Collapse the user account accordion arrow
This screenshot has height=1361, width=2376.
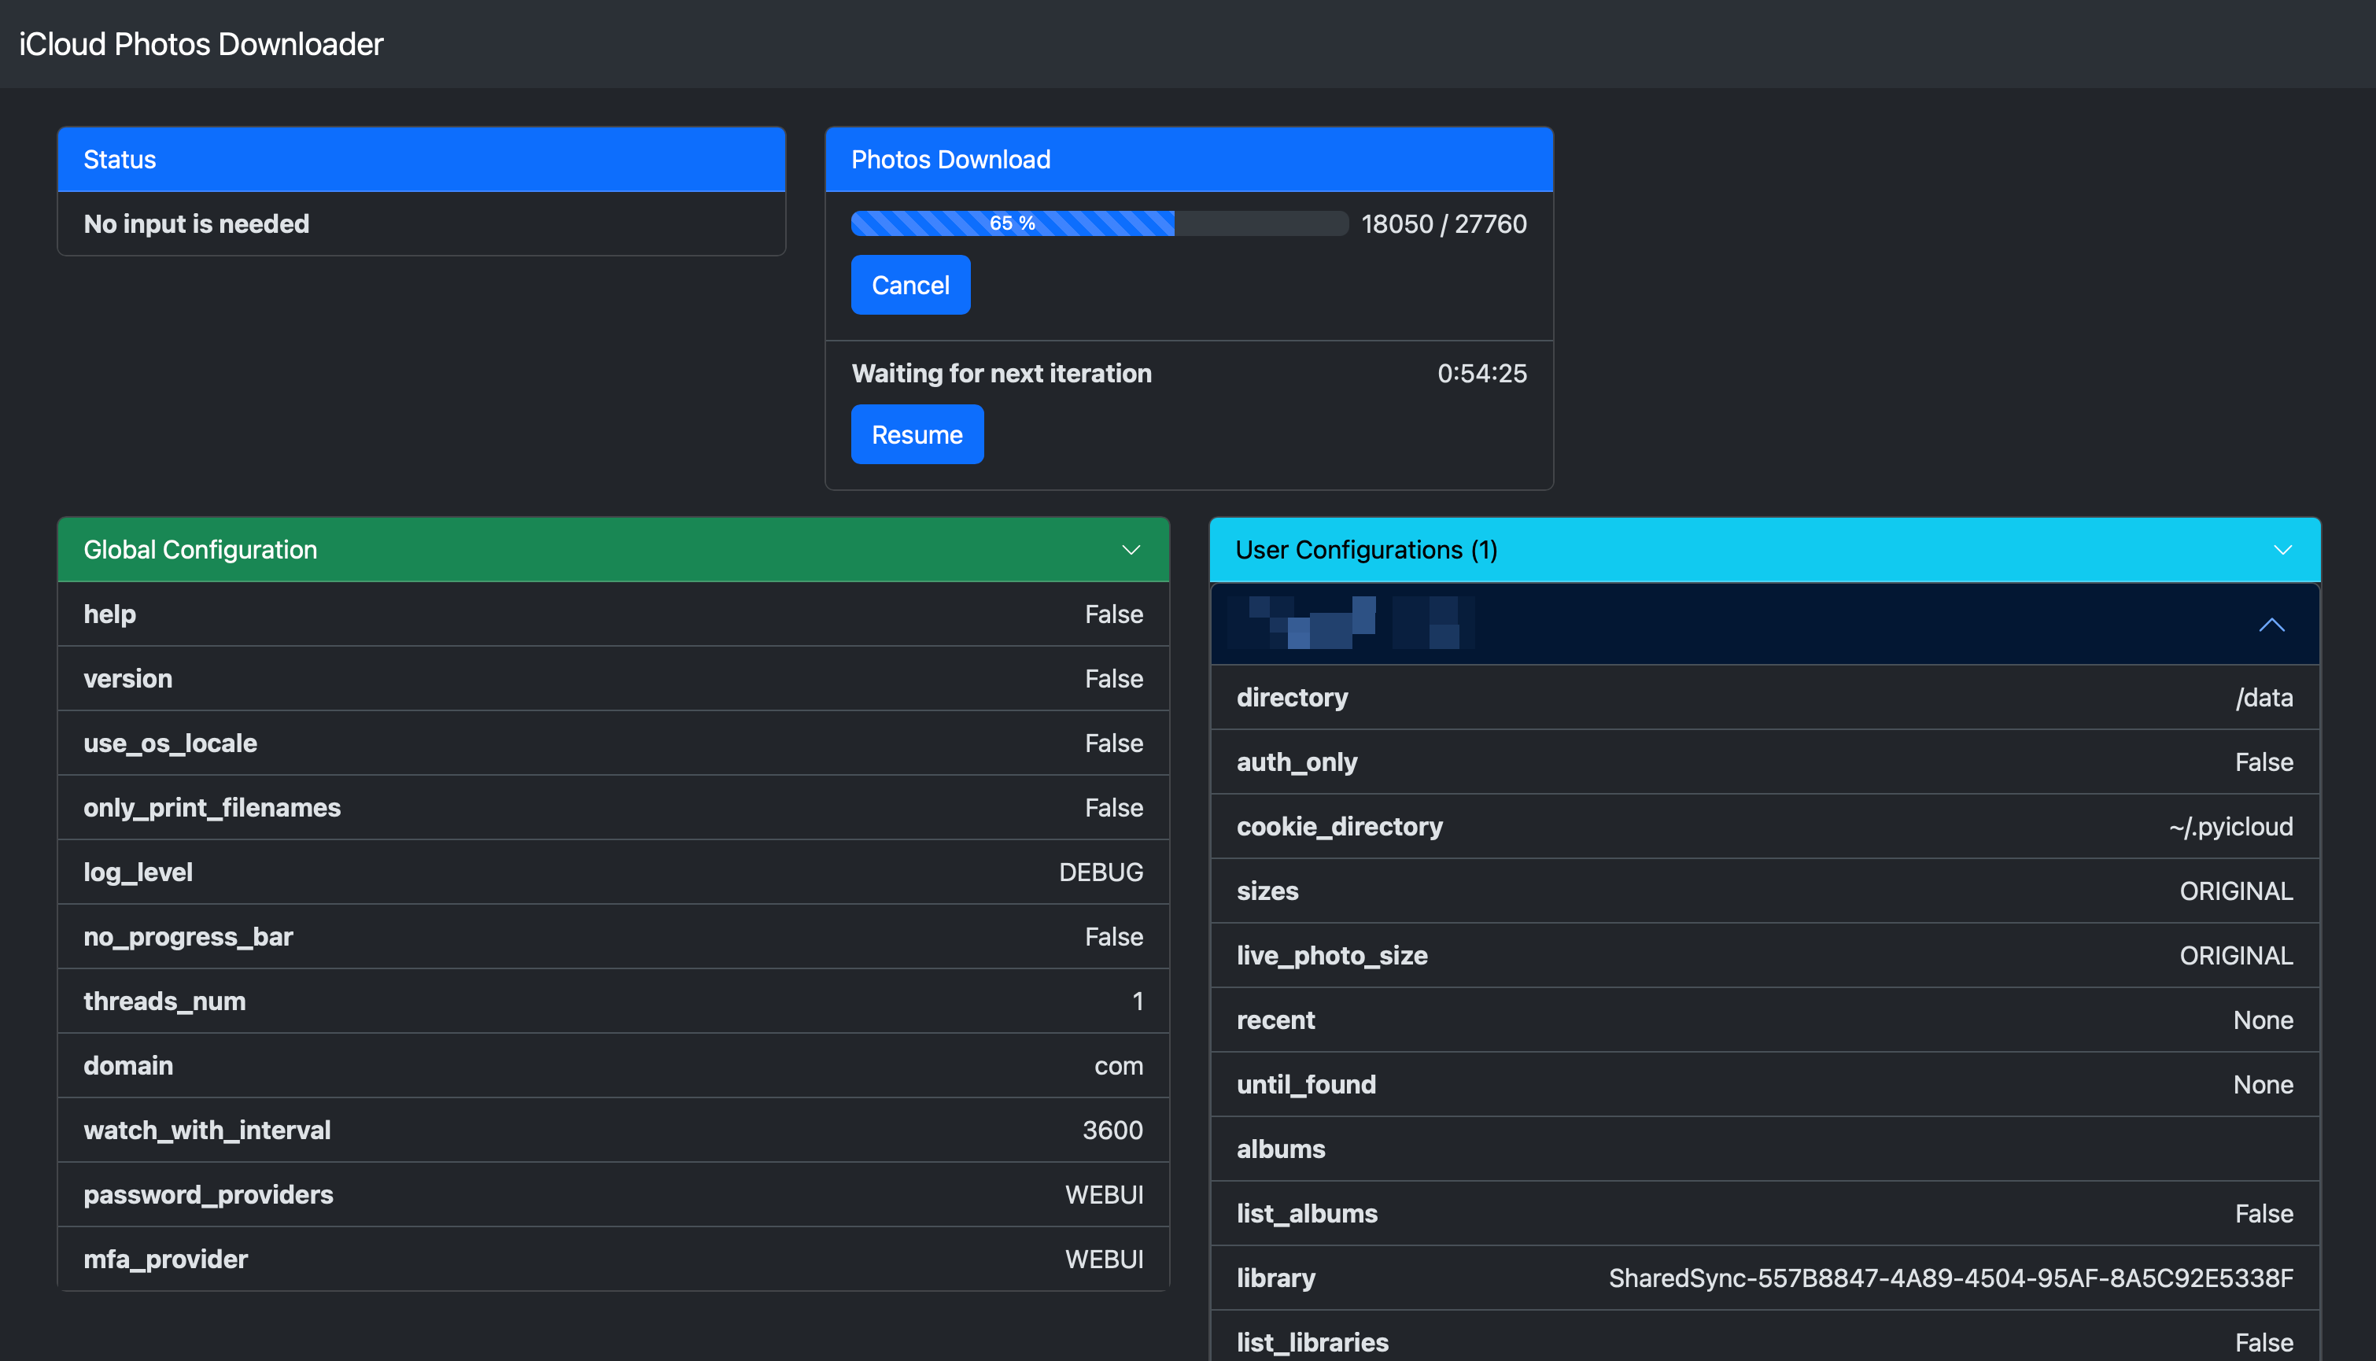2271,625
